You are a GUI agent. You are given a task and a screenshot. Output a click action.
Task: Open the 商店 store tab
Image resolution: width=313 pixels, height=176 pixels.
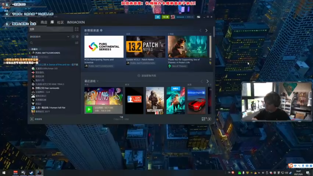44,22
